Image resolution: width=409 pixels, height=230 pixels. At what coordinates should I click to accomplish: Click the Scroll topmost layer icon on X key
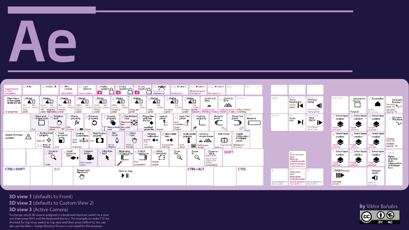[74, 158]
